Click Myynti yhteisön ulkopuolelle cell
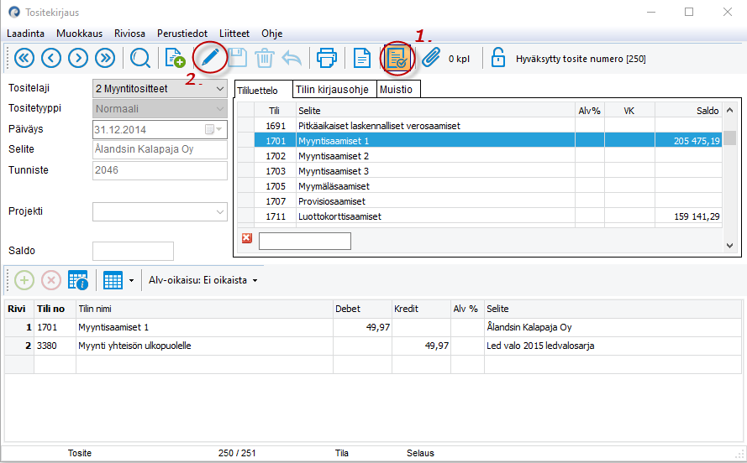The height and width of the screenshot is (463, 747). coord(204,346)
